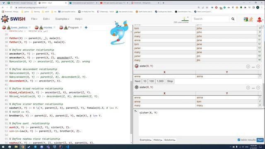Open the Examples menu in navbar
This screenshot has height=149, width=265.
click(x=62, y=19)
